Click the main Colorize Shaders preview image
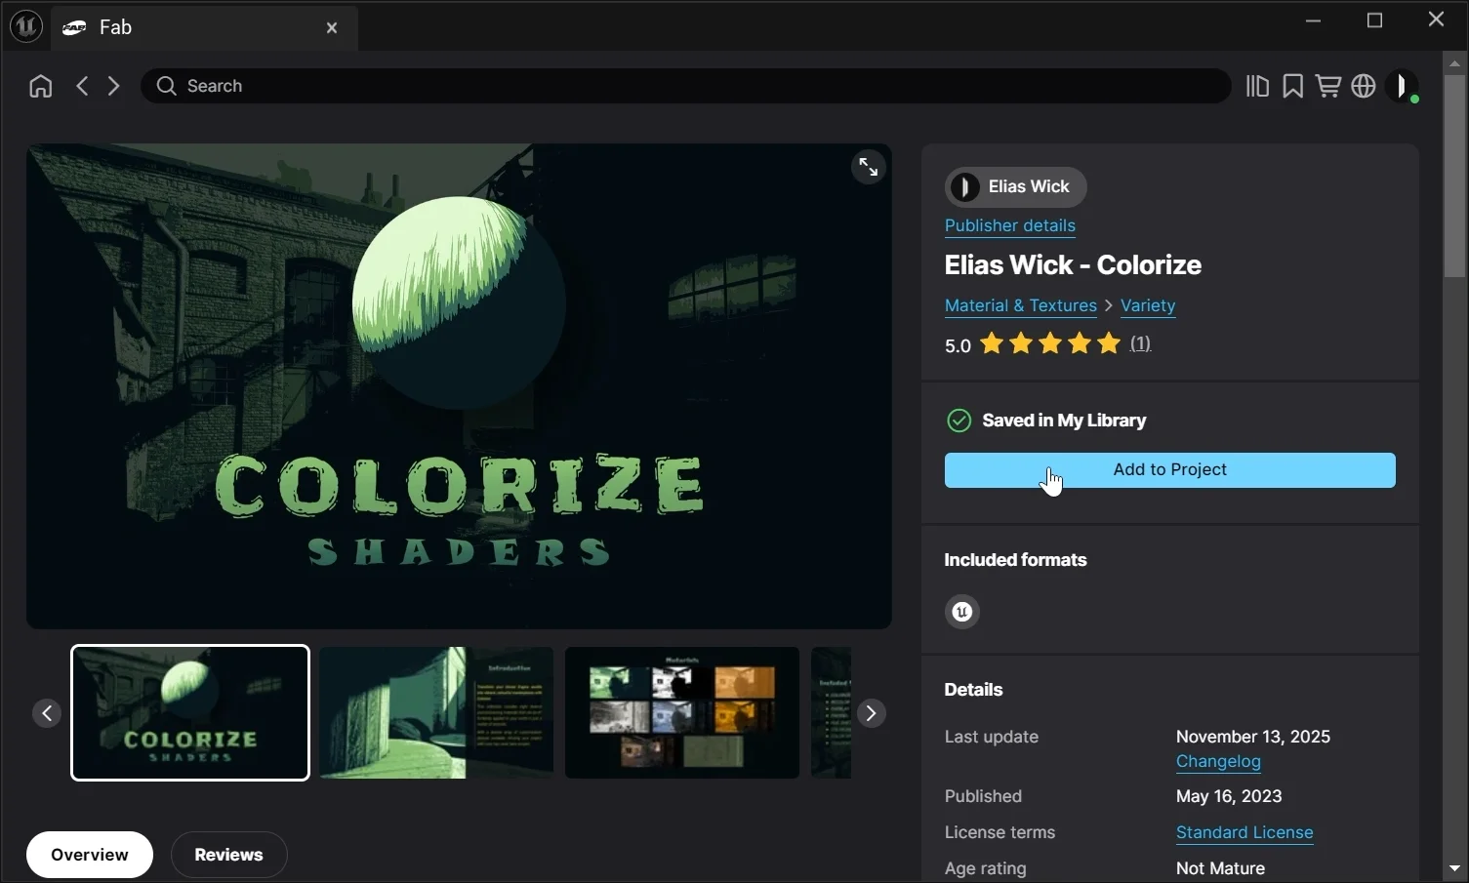 [459, 386]
